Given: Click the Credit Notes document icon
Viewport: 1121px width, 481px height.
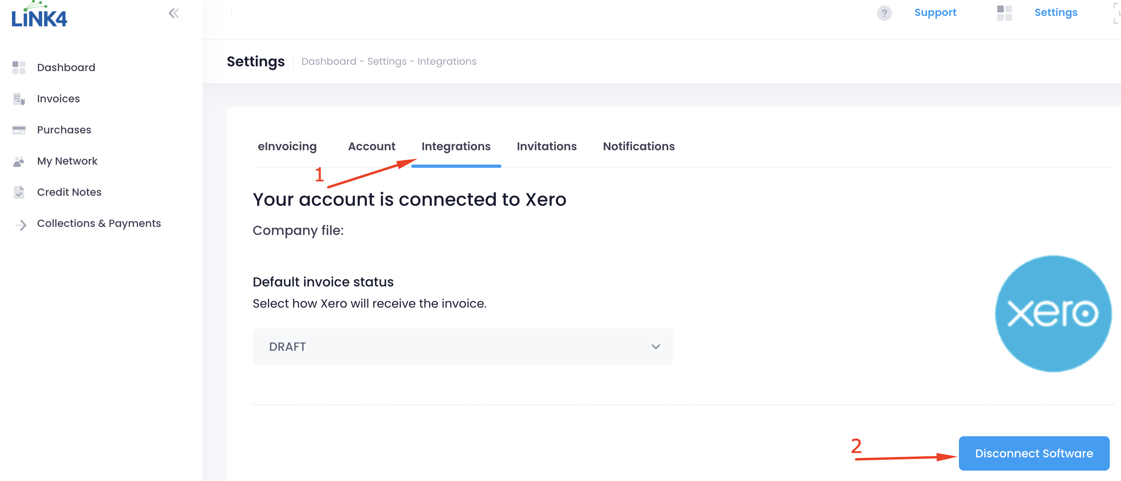Looking at the screenshot, I should [x=19, y=192].
